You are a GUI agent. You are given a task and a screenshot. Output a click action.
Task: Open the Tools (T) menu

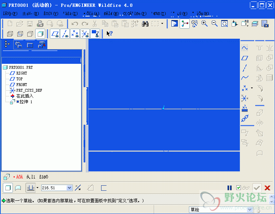click(x=158, y=14)
